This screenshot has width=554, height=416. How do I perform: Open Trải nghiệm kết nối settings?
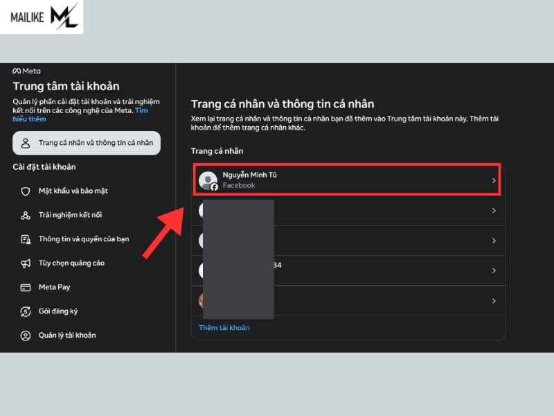(71, 215)
